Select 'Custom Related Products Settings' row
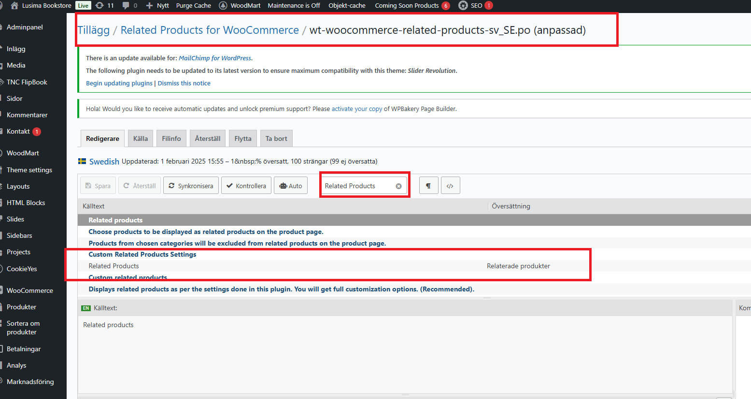 point(414,254)
